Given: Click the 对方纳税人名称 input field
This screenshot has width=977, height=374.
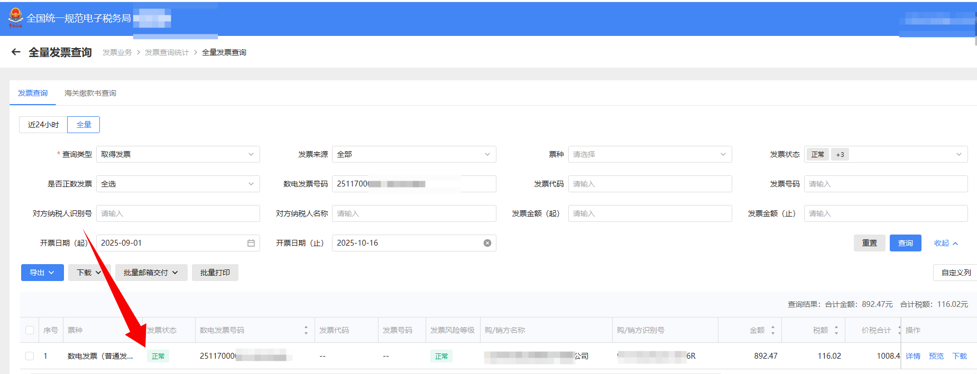Looking at the screenshot, I should tap(413, 213).
